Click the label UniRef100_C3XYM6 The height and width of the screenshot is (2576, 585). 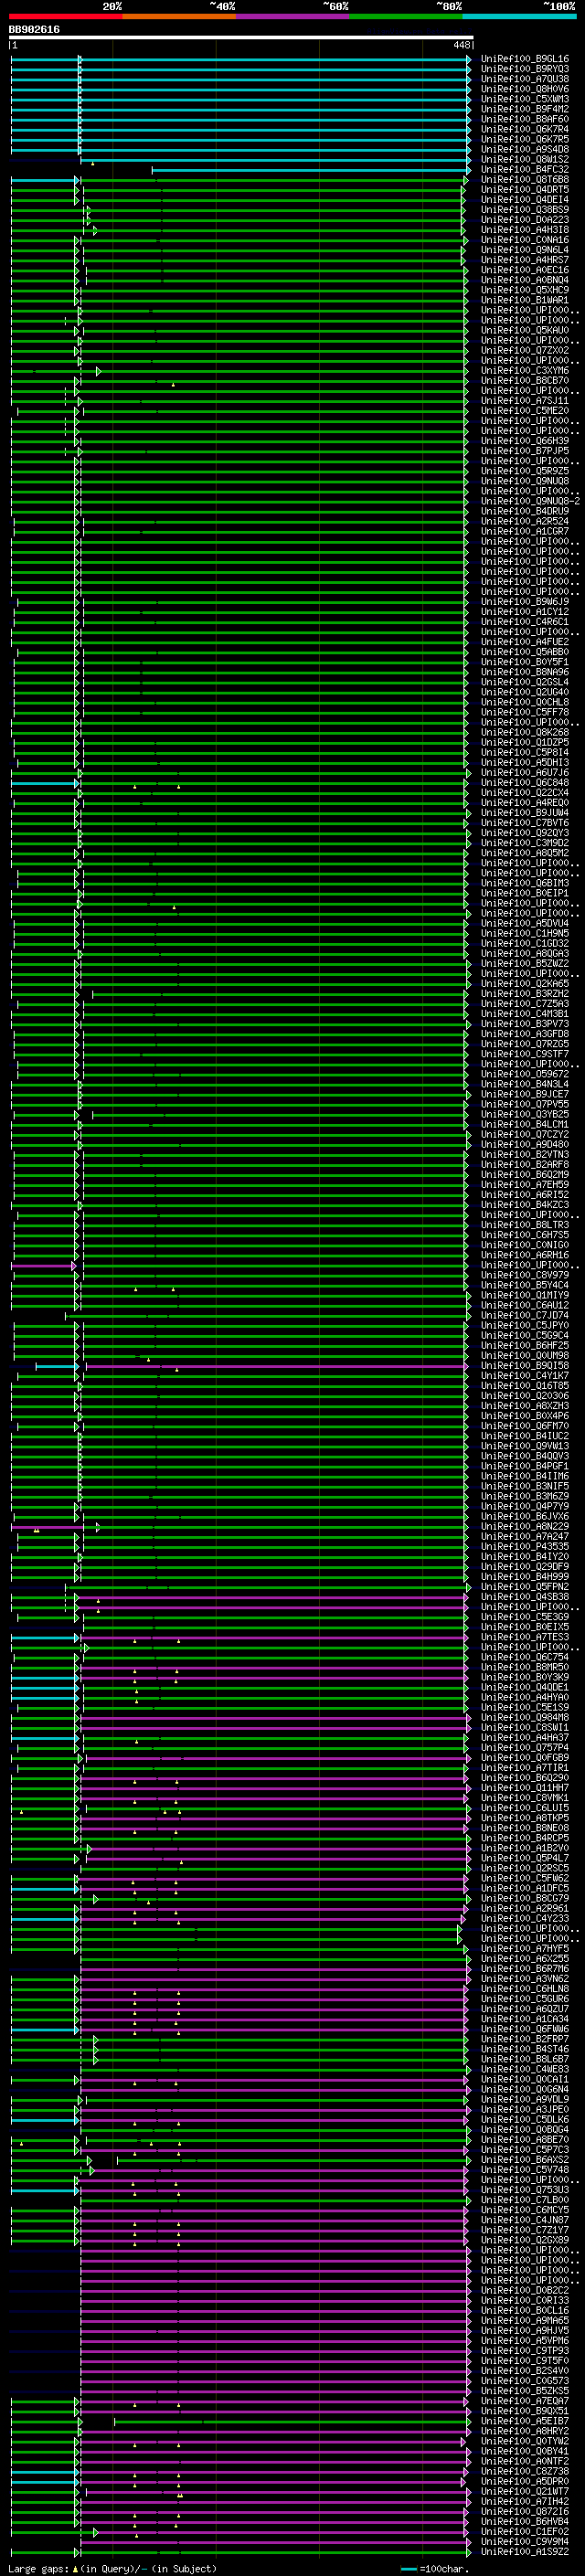coord(525,371)
